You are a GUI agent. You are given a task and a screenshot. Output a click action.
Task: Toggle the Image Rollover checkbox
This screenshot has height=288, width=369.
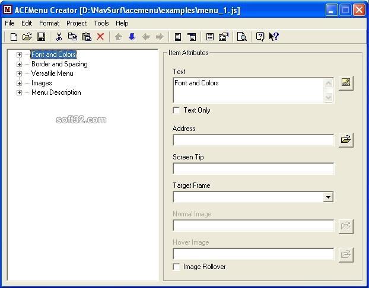click(x=176, y=267)
